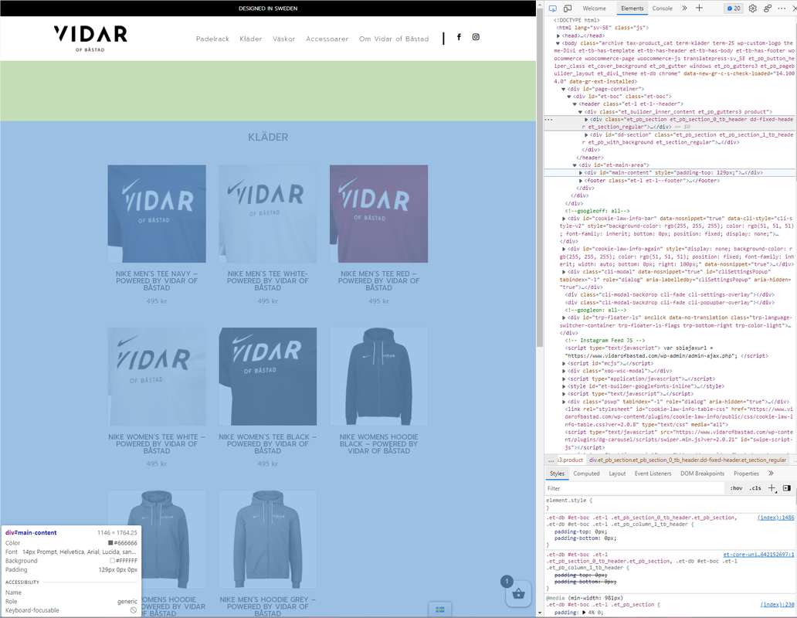The height and width of the screenshot is (618, 797).
Task: Toggle device emulation icon in DevTools
Action: pos(568,8)
